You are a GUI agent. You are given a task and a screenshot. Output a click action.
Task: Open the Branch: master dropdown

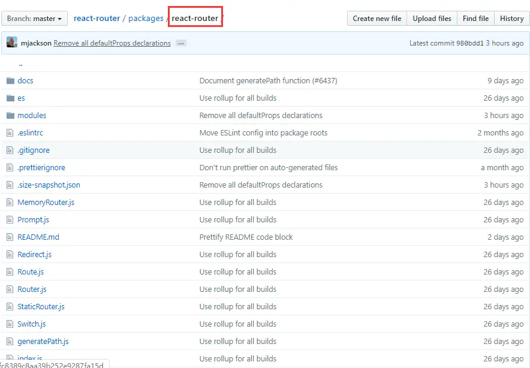[x=35, y=18]
